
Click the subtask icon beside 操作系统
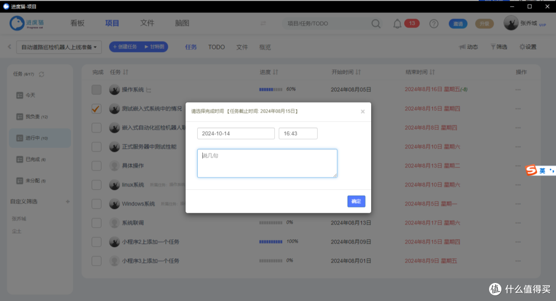tap(149, 90)
